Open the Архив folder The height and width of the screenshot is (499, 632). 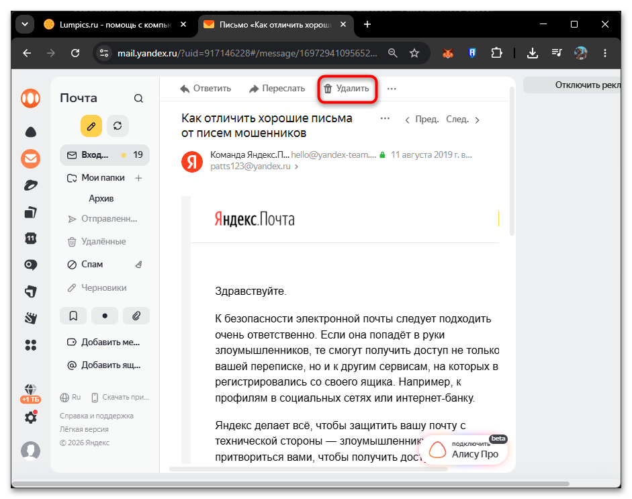point(101,198)
